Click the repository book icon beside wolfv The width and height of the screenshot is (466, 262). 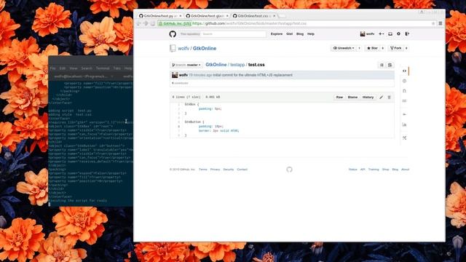tap(173, 48)
